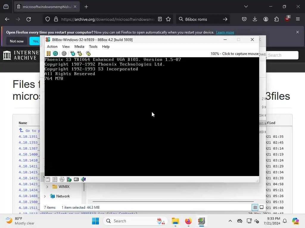
Task: Submit search with the arrow button
Action: 225,19
